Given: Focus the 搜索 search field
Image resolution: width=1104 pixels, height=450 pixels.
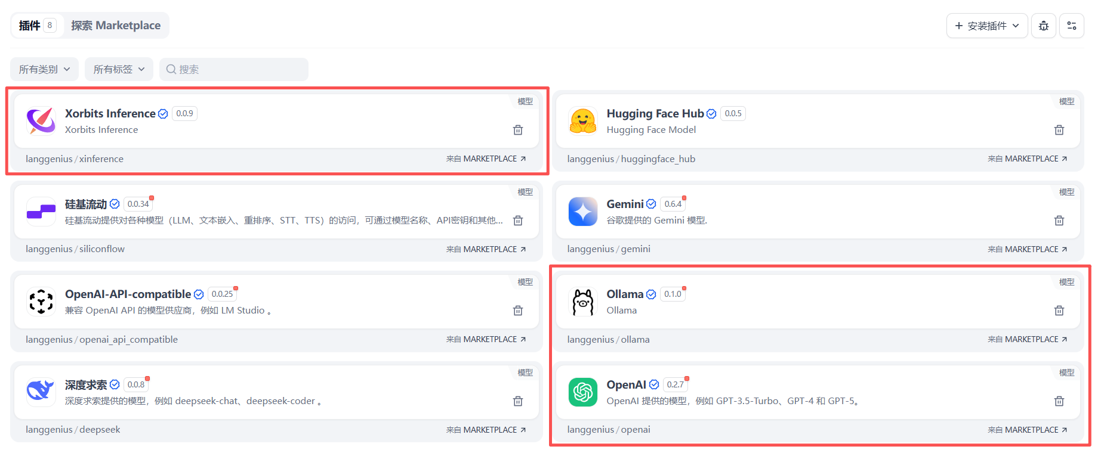Looking at the screenshot, I should point(234,69).
